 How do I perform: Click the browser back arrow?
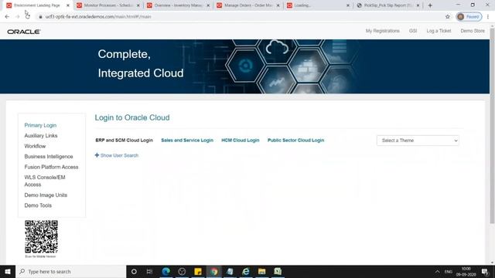(x=7, y=17)
